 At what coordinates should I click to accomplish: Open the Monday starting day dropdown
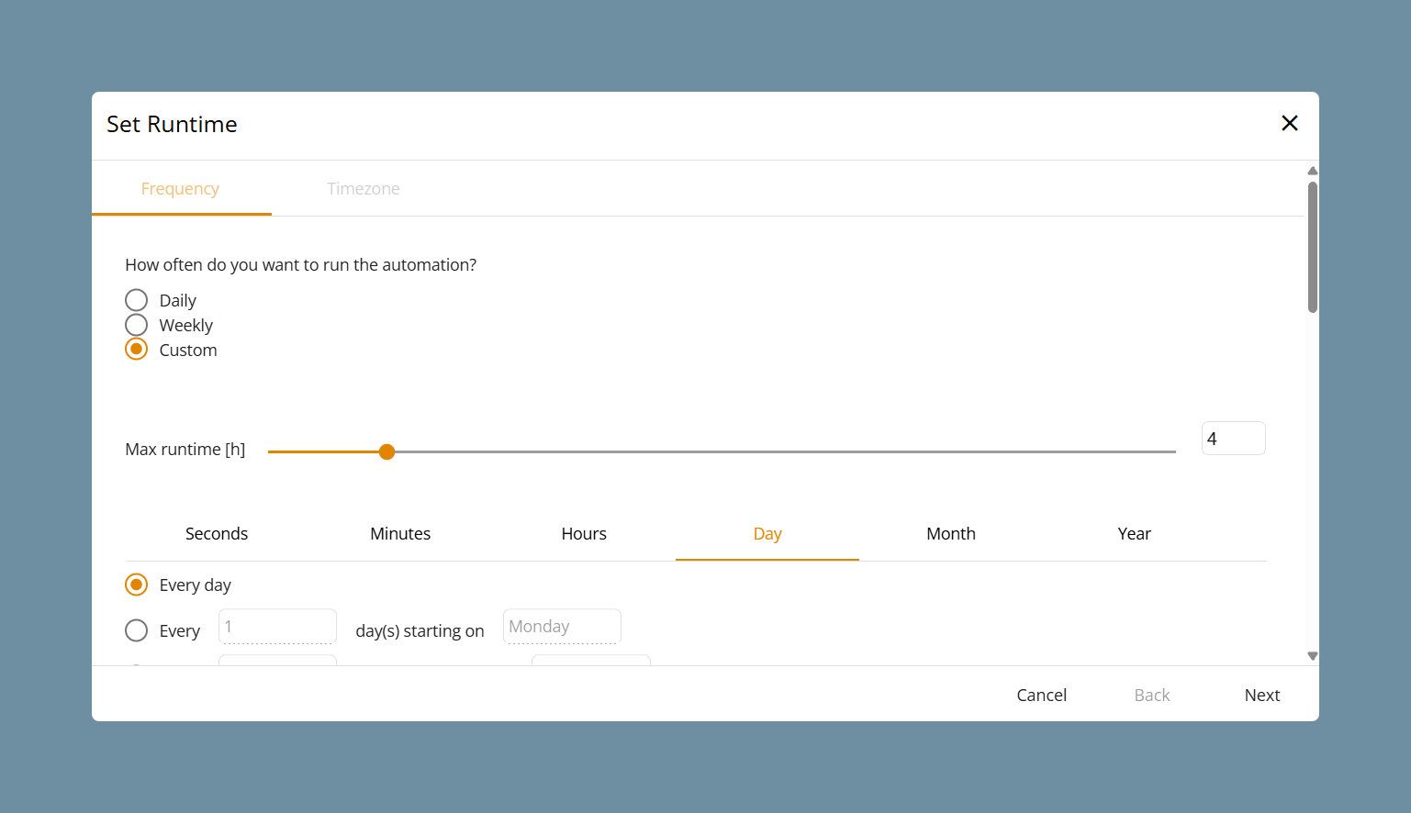click(x=562, y=627)
